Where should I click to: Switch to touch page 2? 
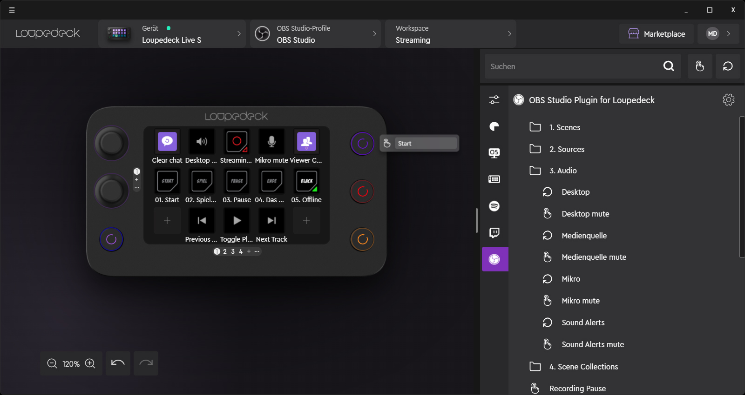click(225, 251)
